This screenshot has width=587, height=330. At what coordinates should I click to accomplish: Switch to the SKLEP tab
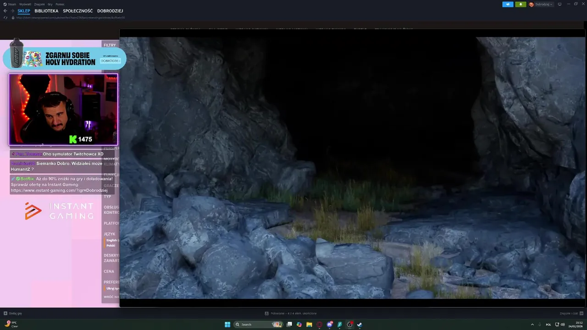click(x=24, y=11)
